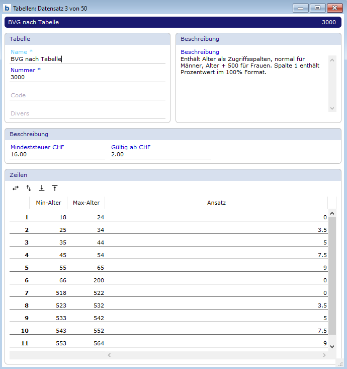Click the Name field containing 'BVG nach Tabelle'
Viewport: 347px width, 369px height.
(x=87, y=59)
